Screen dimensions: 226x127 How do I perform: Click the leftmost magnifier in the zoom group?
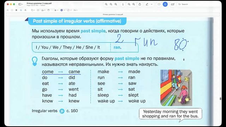(106, 4)
